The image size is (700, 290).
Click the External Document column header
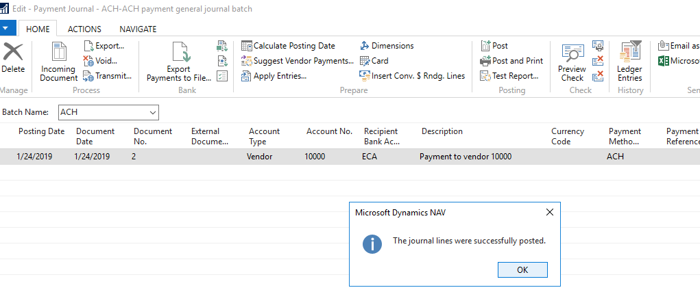point(210,136)
